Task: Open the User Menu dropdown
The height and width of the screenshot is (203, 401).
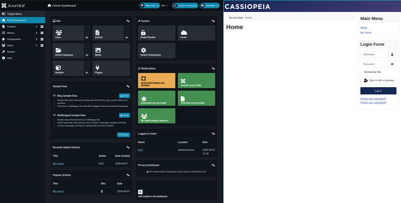Action: (x=210, y=6)
